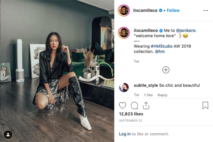Open the comment bubble icon

[x=134, y=105]
